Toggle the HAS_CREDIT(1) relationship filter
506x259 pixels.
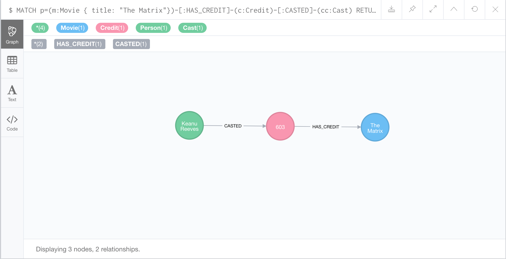(x=80, y=44)
